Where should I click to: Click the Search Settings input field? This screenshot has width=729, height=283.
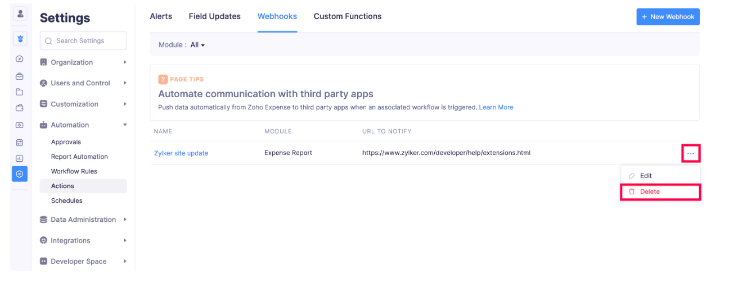[83, 41]
